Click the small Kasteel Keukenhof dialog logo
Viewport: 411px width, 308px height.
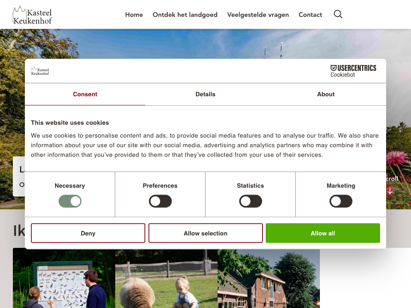40,71
